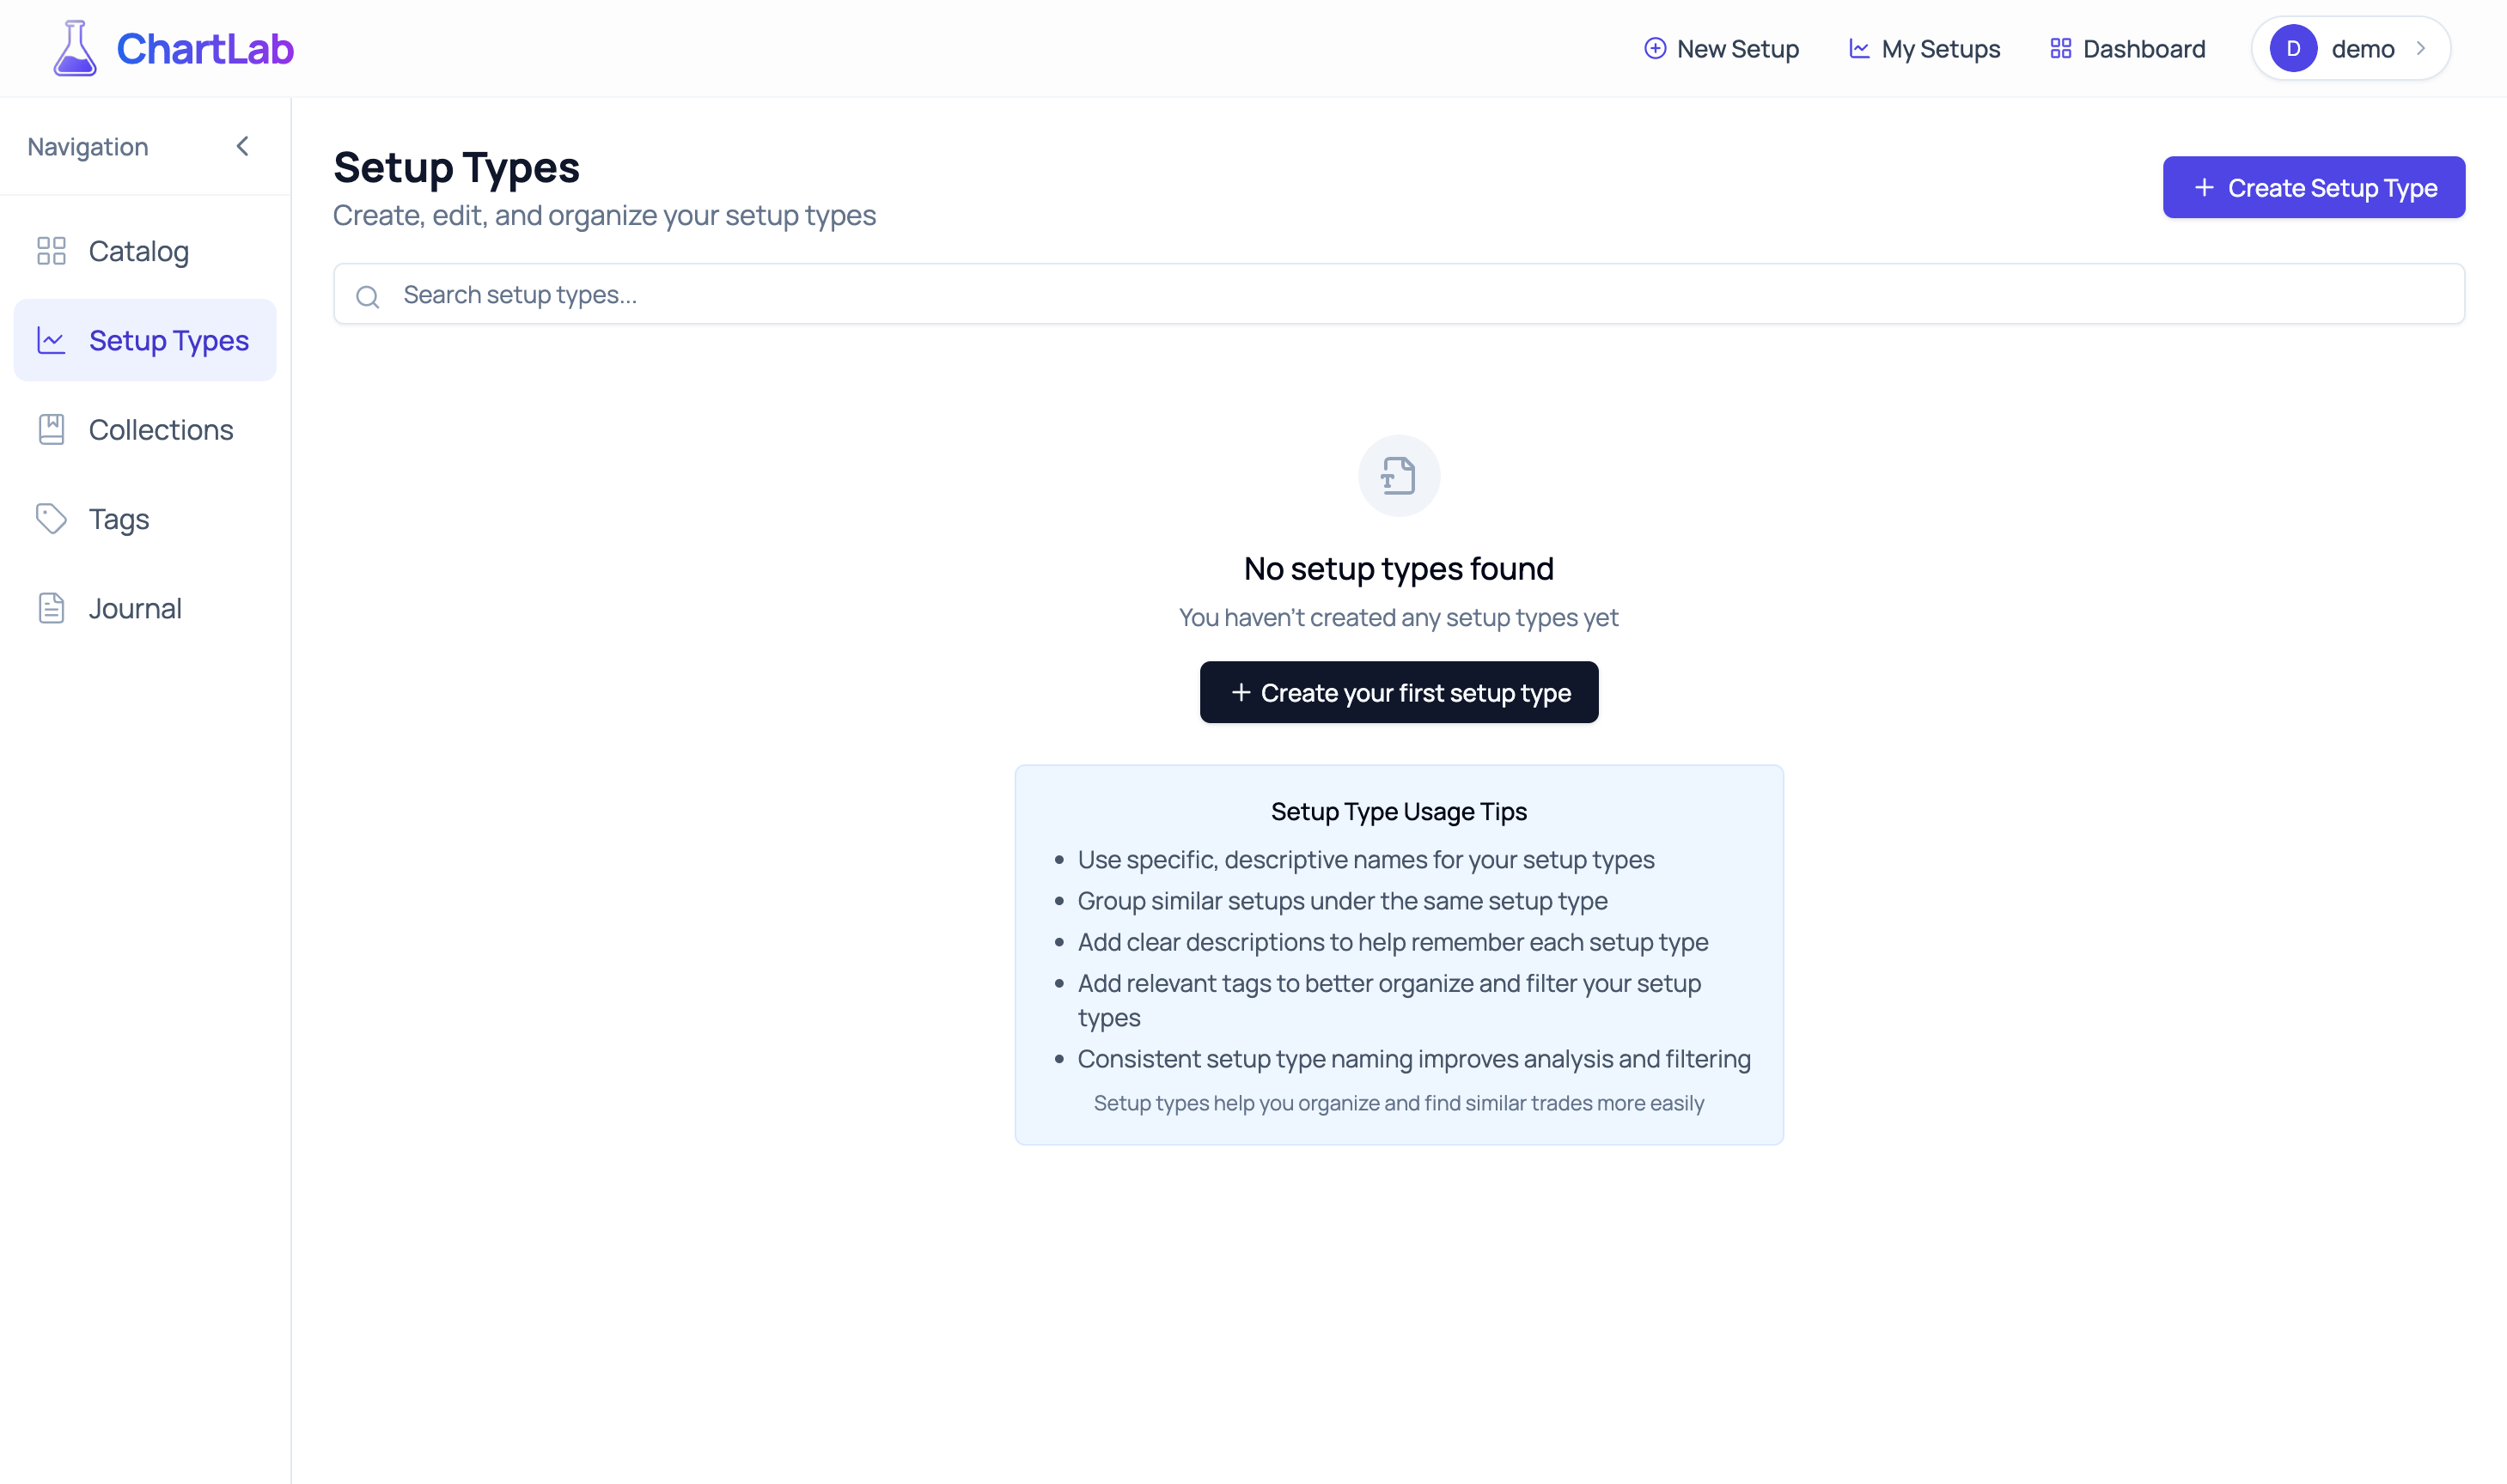
Task: Open the Dashboard link
Action: (x=2127, y=48)
